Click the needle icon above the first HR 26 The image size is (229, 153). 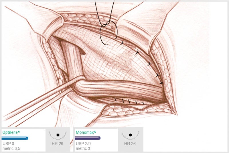click(58, 135)
